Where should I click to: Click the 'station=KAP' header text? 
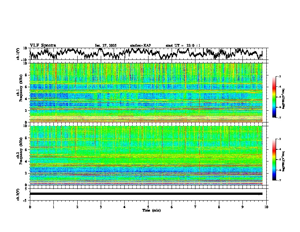141,45
